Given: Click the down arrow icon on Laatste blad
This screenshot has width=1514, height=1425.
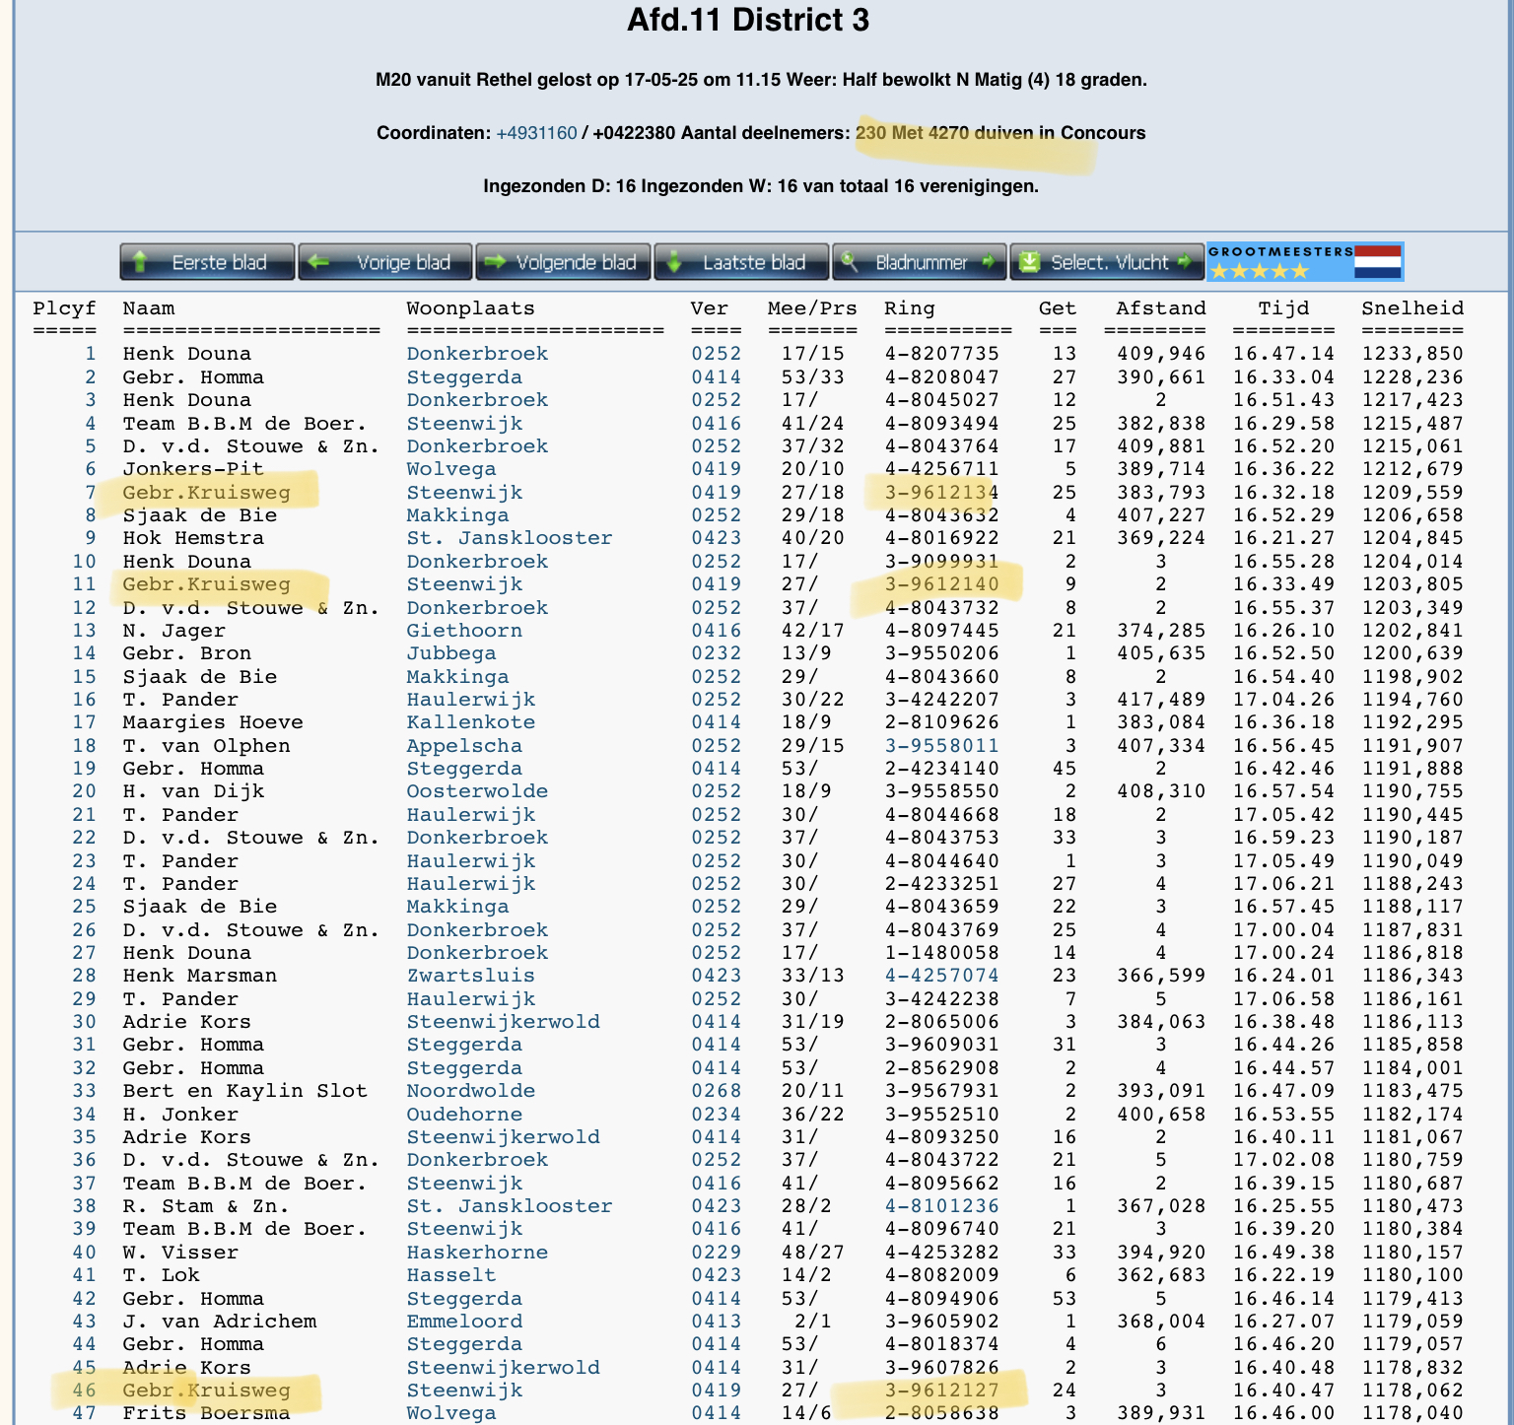Looking at the screenshot, I should pyautogui.click(x=674, y=262).
